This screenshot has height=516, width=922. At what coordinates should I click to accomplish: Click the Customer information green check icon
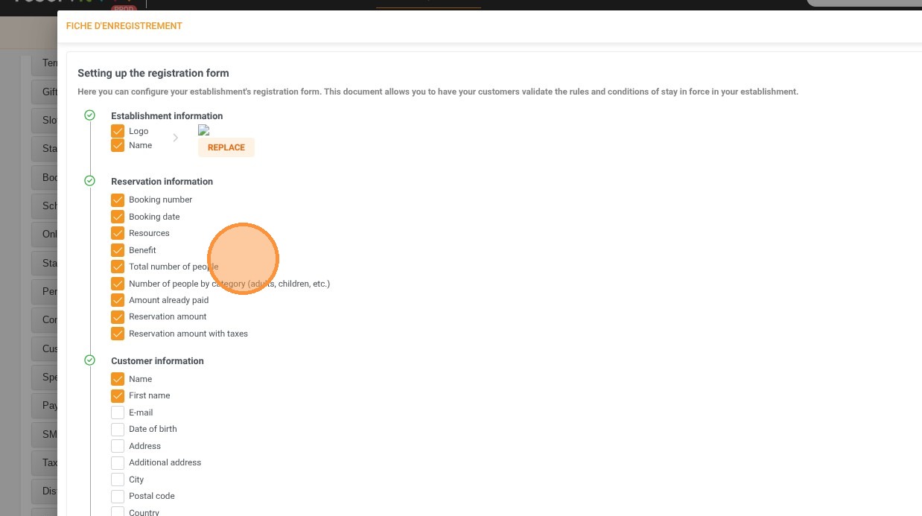pos(90,360)
